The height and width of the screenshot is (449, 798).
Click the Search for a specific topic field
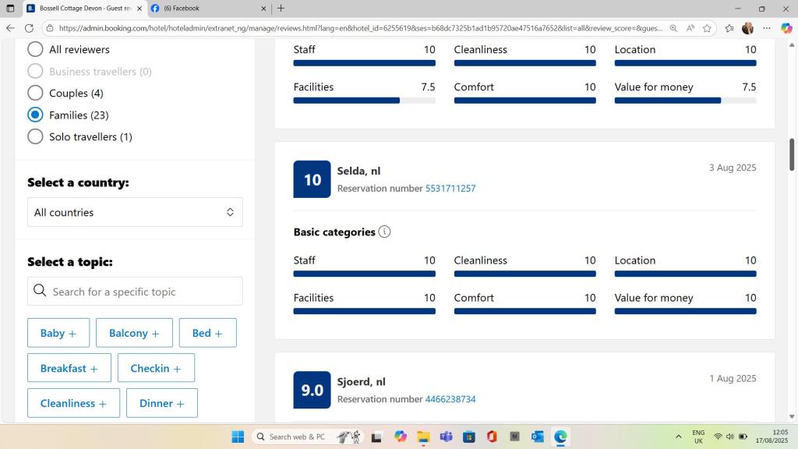pos(144,292)
